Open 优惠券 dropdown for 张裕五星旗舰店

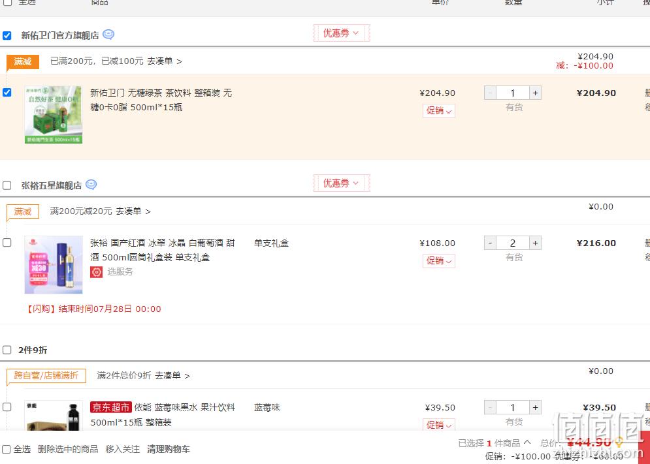coord(341,183)
